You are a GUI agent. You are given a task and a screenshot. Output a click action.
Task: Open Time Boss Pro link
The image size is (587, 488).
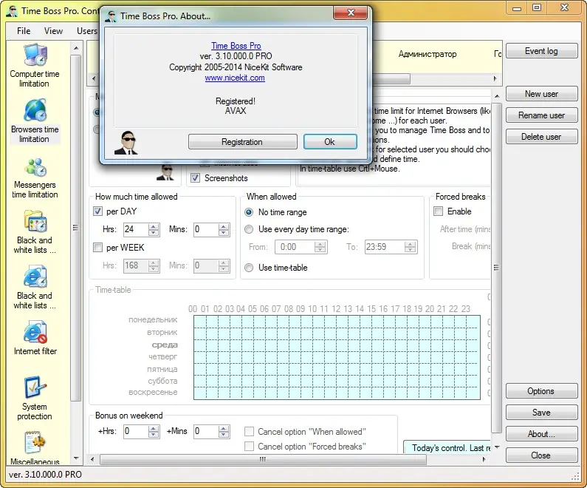(236, 46)
